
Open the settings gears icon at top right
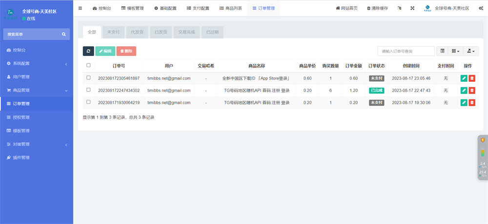tap(481, 8)
